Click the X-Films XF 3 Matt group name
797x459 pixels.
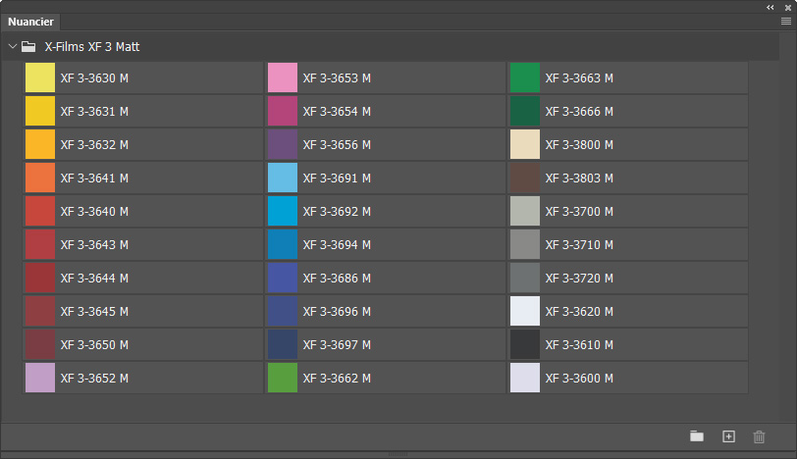92,47
